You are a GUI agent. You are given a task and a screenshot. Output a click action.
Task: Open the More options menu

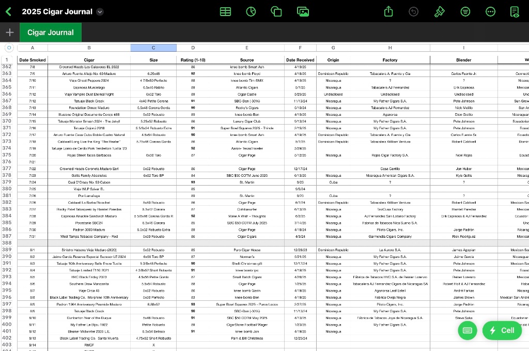click(x=490, y=11)
